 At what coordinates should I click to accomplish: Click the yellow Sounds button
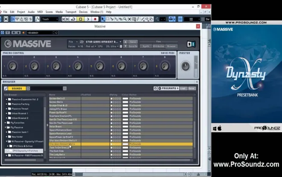[x=17, y=88]
